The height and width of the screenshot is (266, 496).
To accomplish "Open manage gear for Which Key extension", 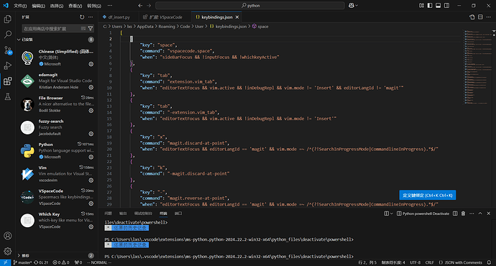I will 91,226.
